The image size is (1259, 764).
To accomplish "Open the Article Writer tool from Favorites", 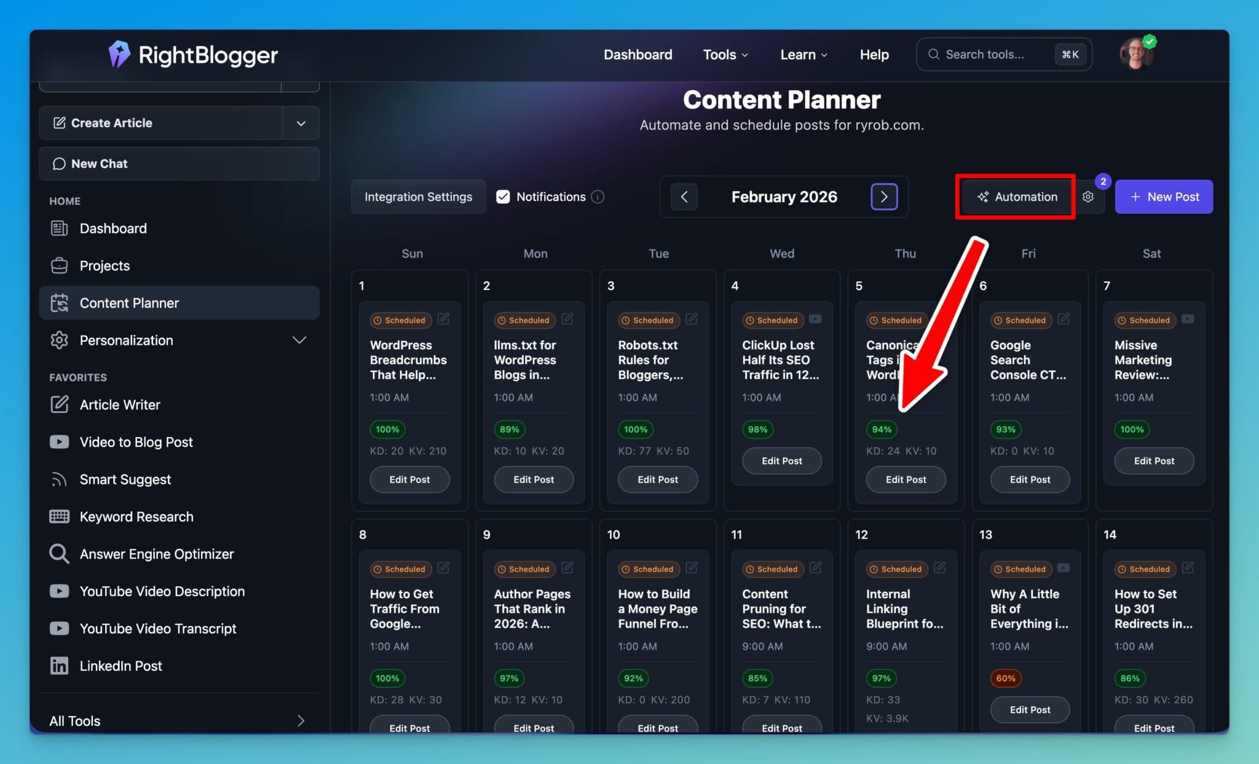I will (59, 404).
